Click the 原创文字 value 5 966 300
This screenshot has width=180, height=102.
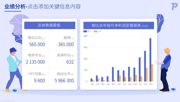coord(64,81)
